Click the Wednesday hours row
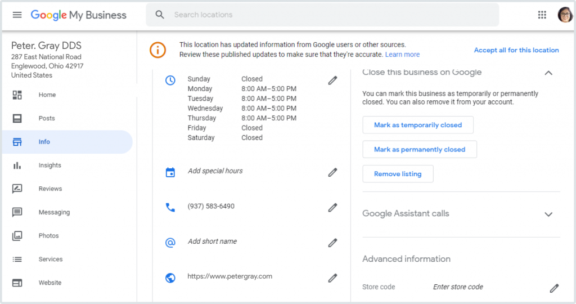Screen dimensions: 576x304 pyautogui.click(x=242, y=109)
